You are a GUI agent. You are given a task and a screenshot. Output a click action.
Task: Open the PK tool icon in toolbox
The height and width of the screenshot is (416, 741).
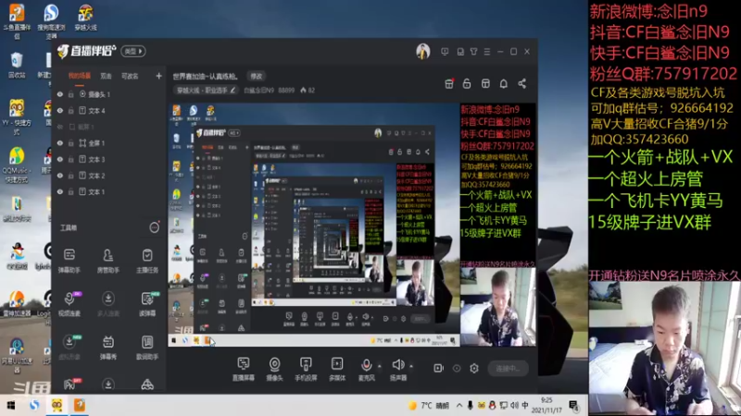pos(71,384)
